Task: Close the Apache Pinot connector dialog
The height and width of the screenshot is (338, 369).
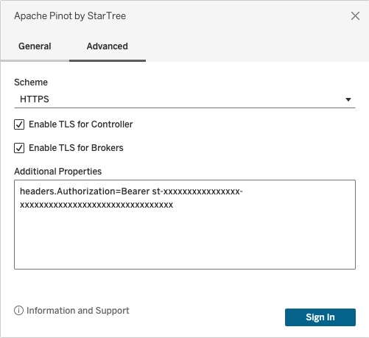Action: pos(355,16)
